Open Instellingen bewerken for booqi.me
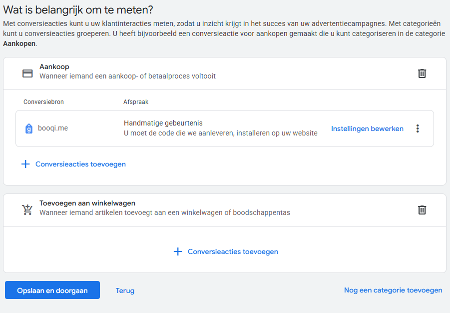 [x=367, y=128]
